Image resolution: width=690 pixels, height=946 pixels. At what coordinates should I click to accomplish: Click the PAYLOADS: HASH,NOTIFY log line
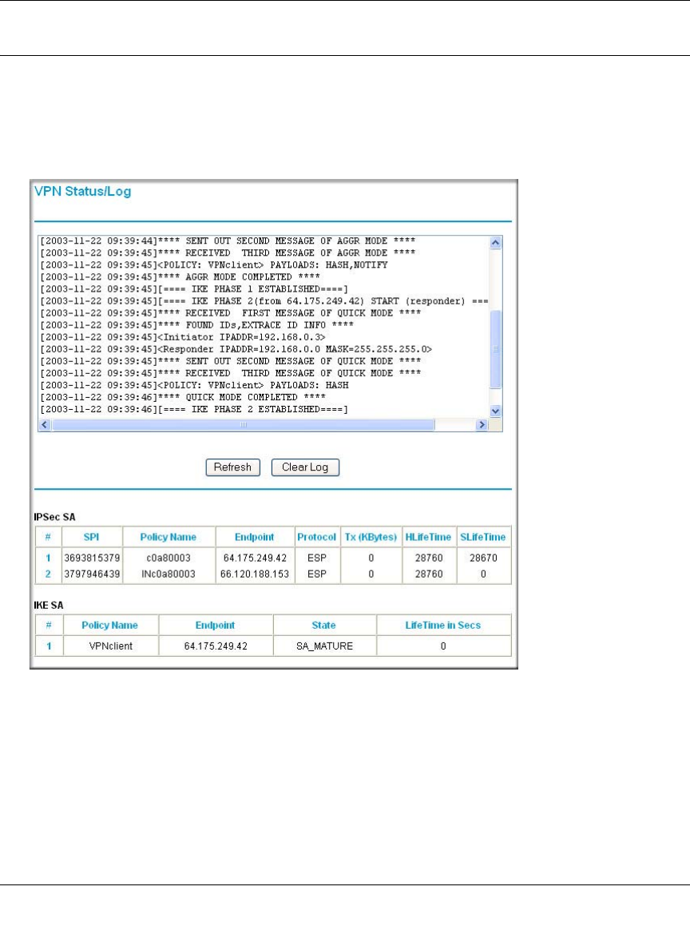click(x=213, y=264)
